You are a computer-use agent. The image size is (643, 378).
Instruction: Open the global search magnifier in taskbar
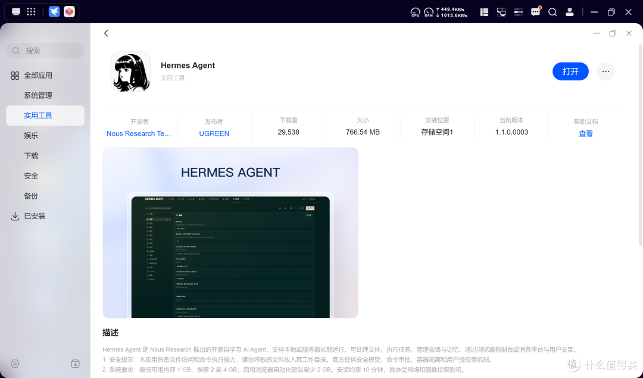click(x=553, y=13)
